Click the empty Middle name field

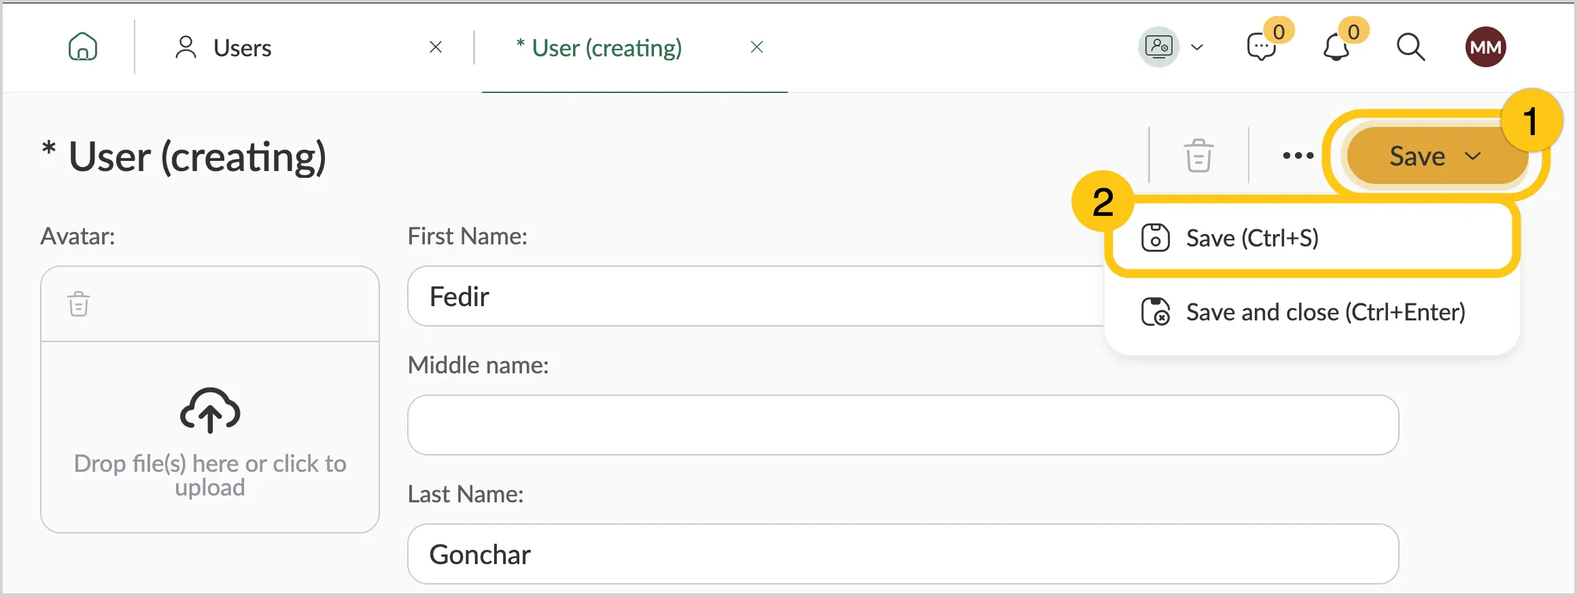[903, 425]
